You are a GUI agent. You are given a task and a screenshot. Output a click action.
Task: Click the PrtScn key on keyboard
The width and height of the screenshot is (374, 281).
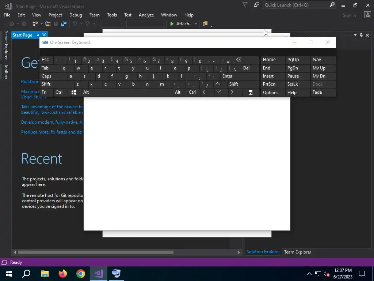click(x=273, y=84)
